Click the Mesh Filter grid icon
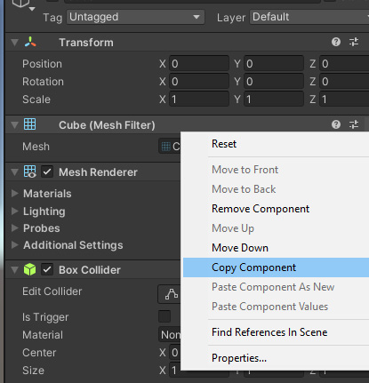369x383 pixels. [30, 124]
